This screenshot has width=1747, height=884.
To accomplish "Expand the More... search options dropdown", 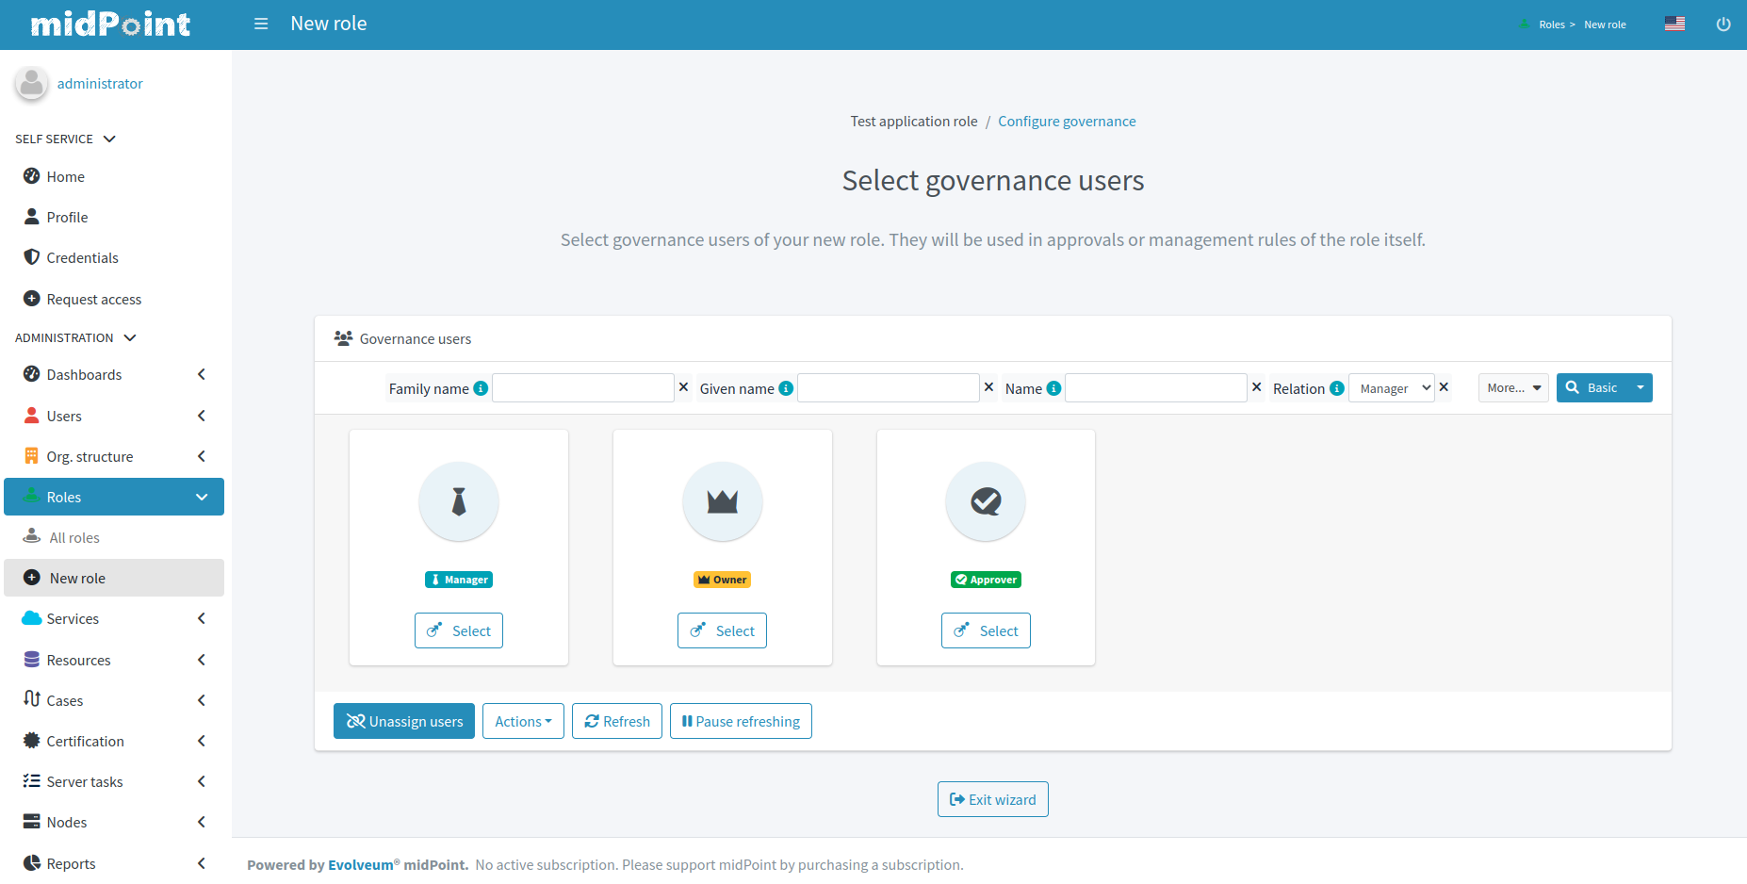I will pyautogui.click(x=1512, y=388).
